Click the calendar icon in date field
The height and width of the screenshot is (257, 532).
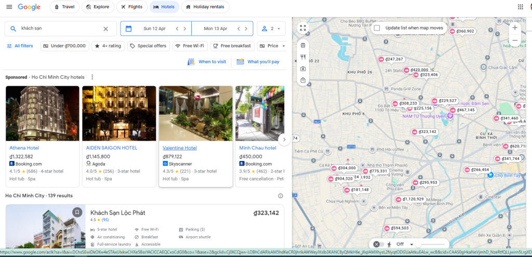point(129,29)
